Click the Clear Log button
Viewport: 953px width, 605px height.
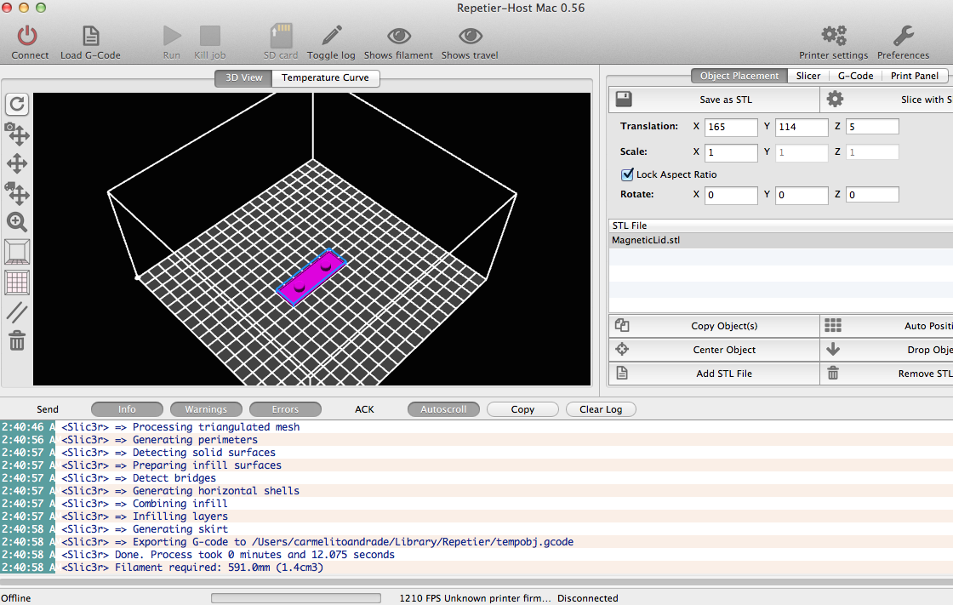[601, 409]
